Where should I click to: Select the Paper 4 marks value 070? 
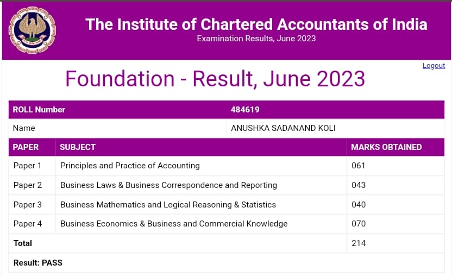tap(359, 224)
